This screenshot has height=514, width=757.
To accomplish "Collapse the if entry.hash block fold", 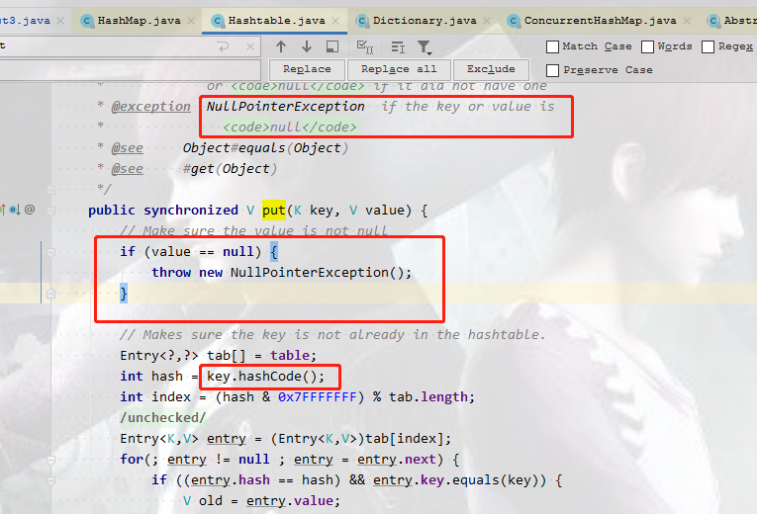I will [51, 480].
